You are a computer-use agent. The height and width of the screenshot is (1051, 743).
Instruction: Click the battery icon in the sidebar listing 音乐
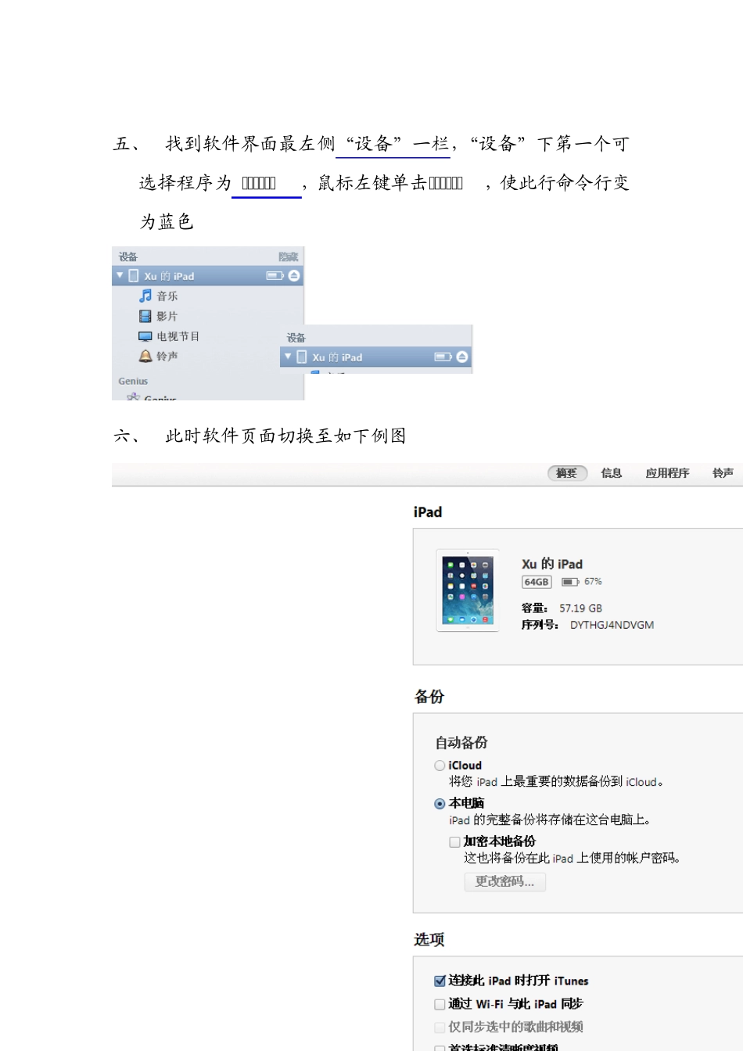(275, 275)
